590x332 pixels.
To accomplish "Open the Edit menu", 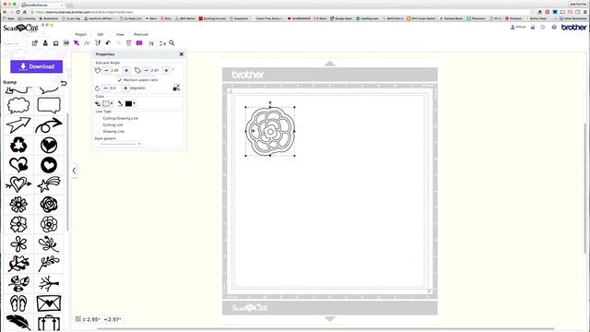I will [100, 34].
